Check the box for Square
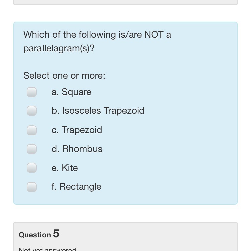251x251 pixels. point(32,92)
